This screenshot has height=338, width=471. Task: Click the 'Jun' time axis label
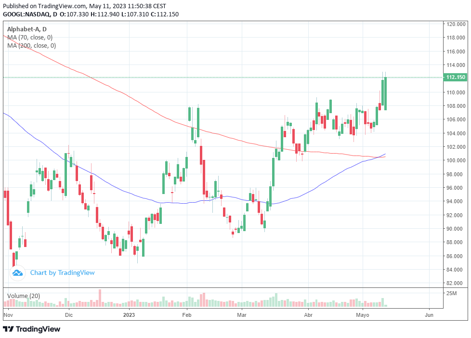pos(429,315)
